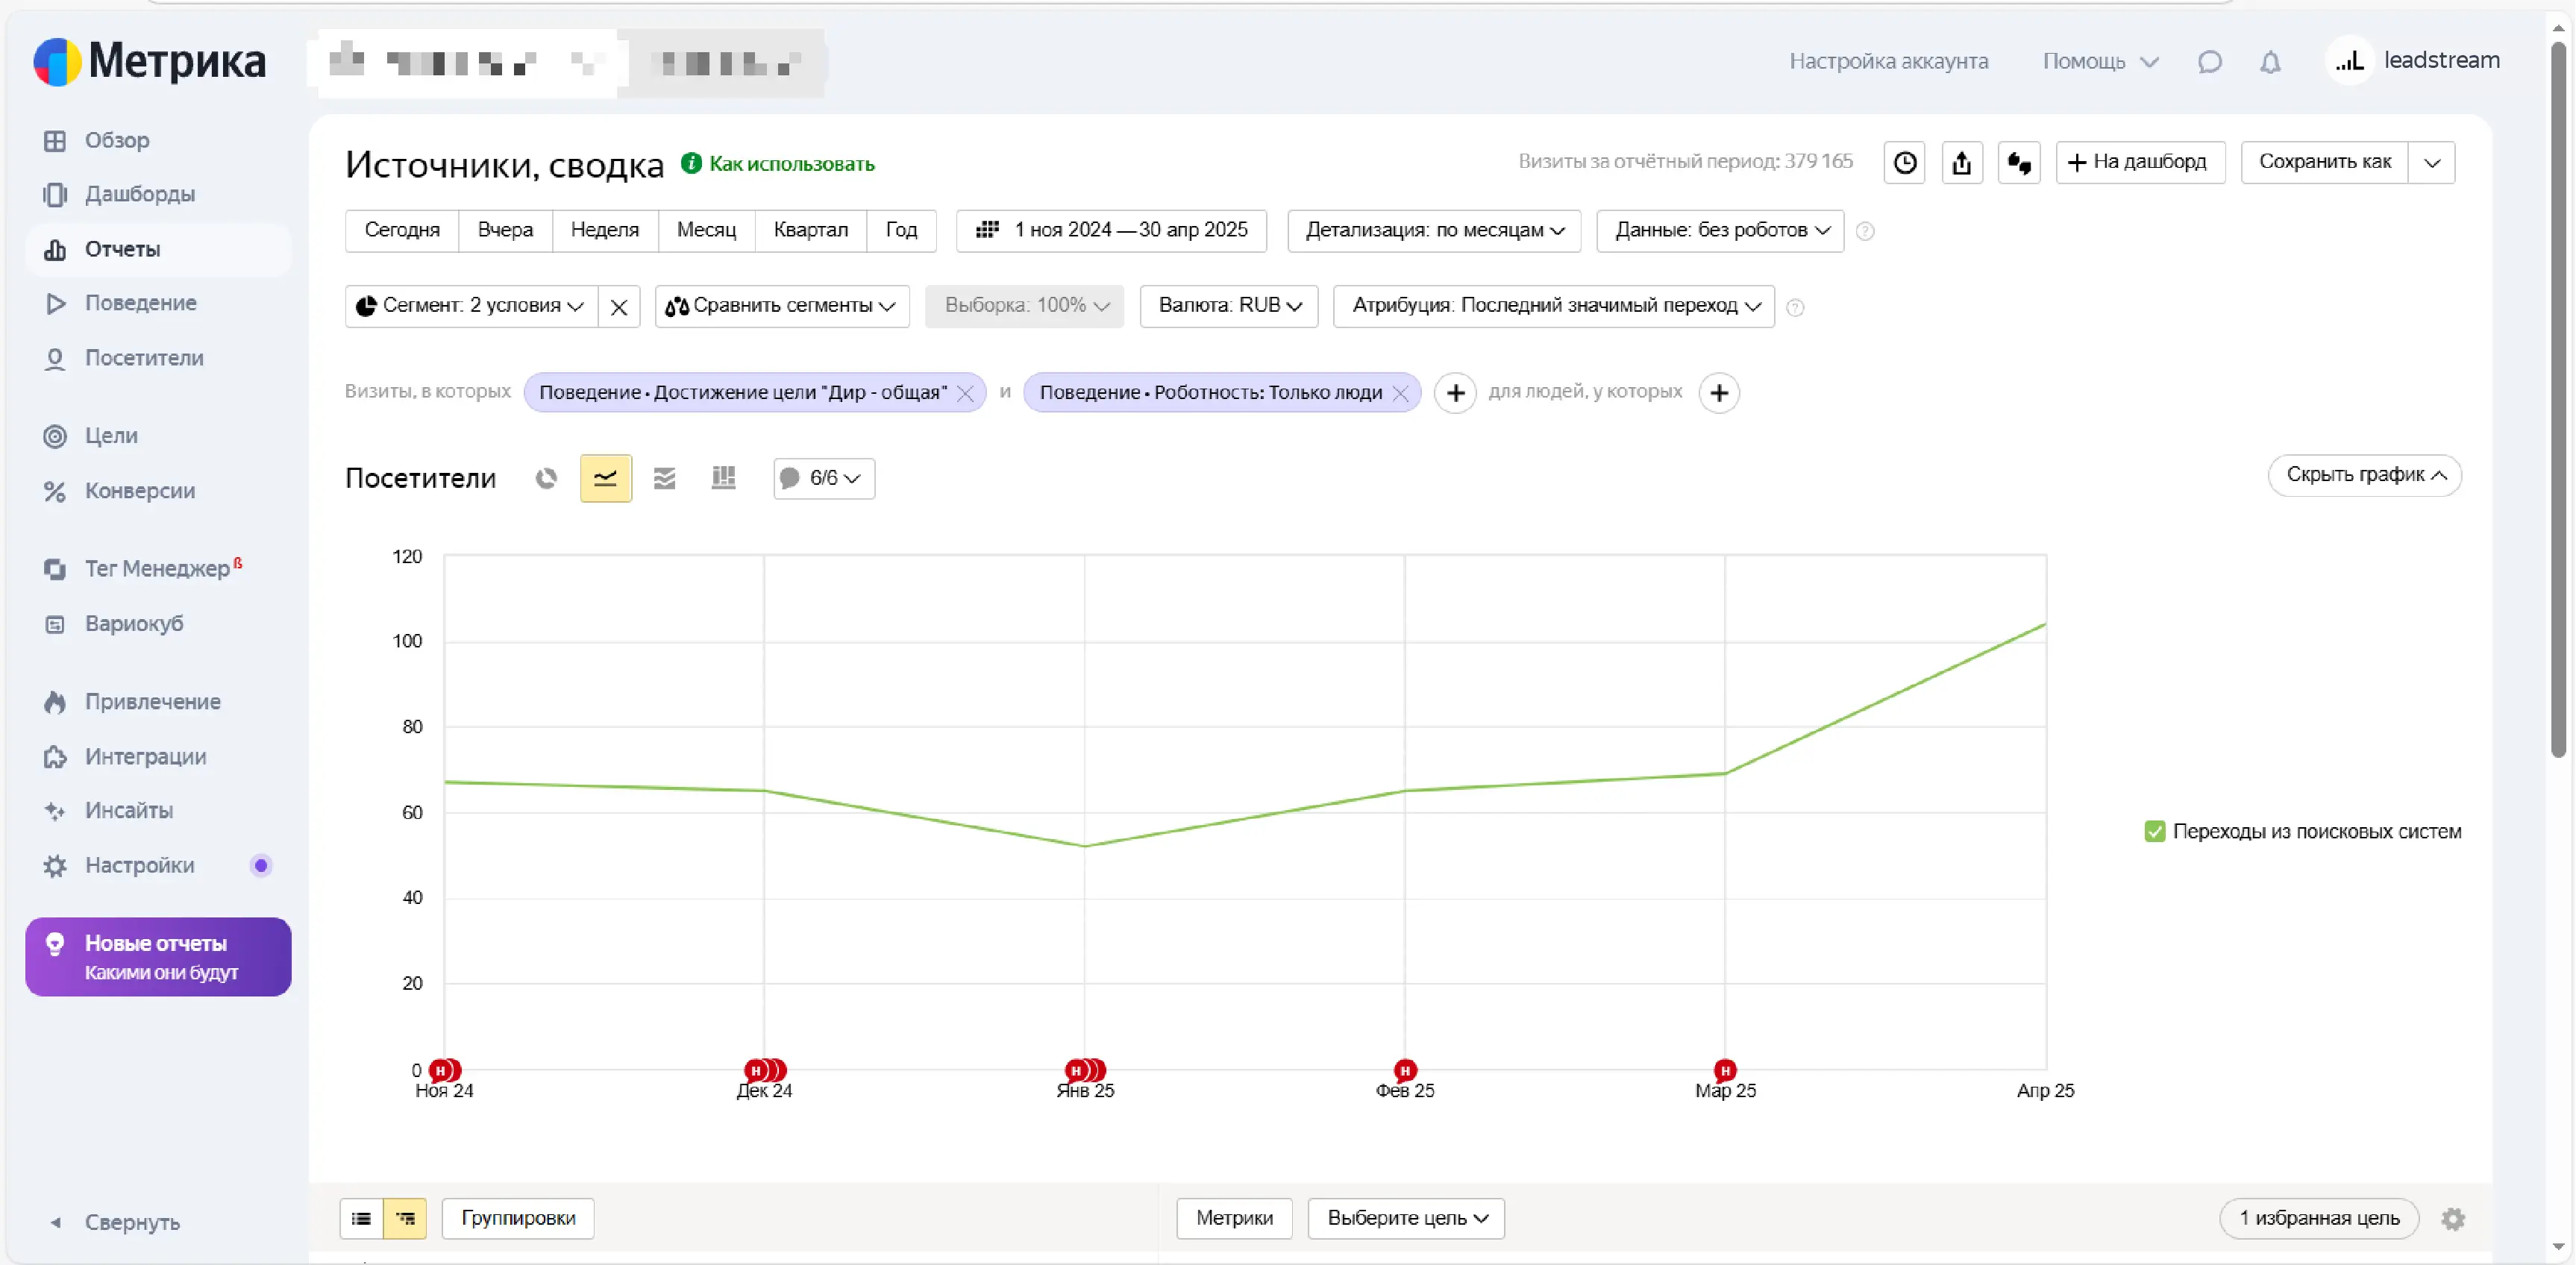Switch to stacked area chart icon
Screen dimensions: 2576x1265
[664, 478]
